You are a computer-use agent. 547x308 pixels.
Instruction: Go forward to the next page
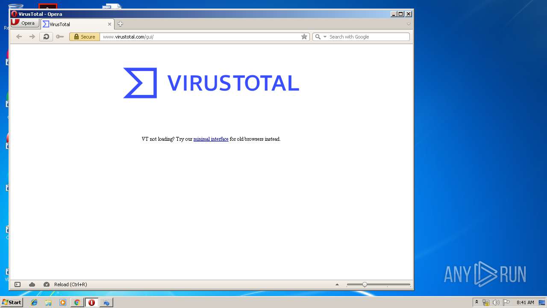[x=32, y=37]
